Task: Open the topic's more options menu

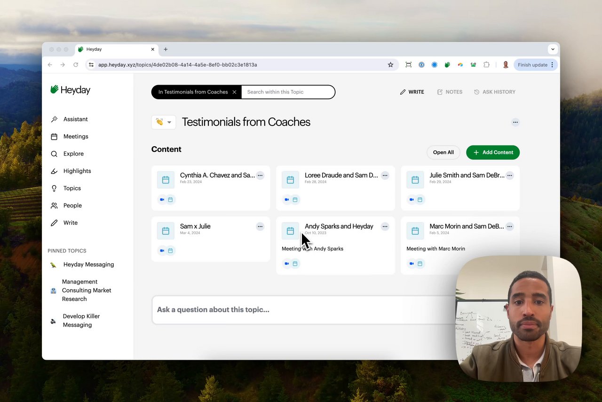Action: (x=515, y=122)
